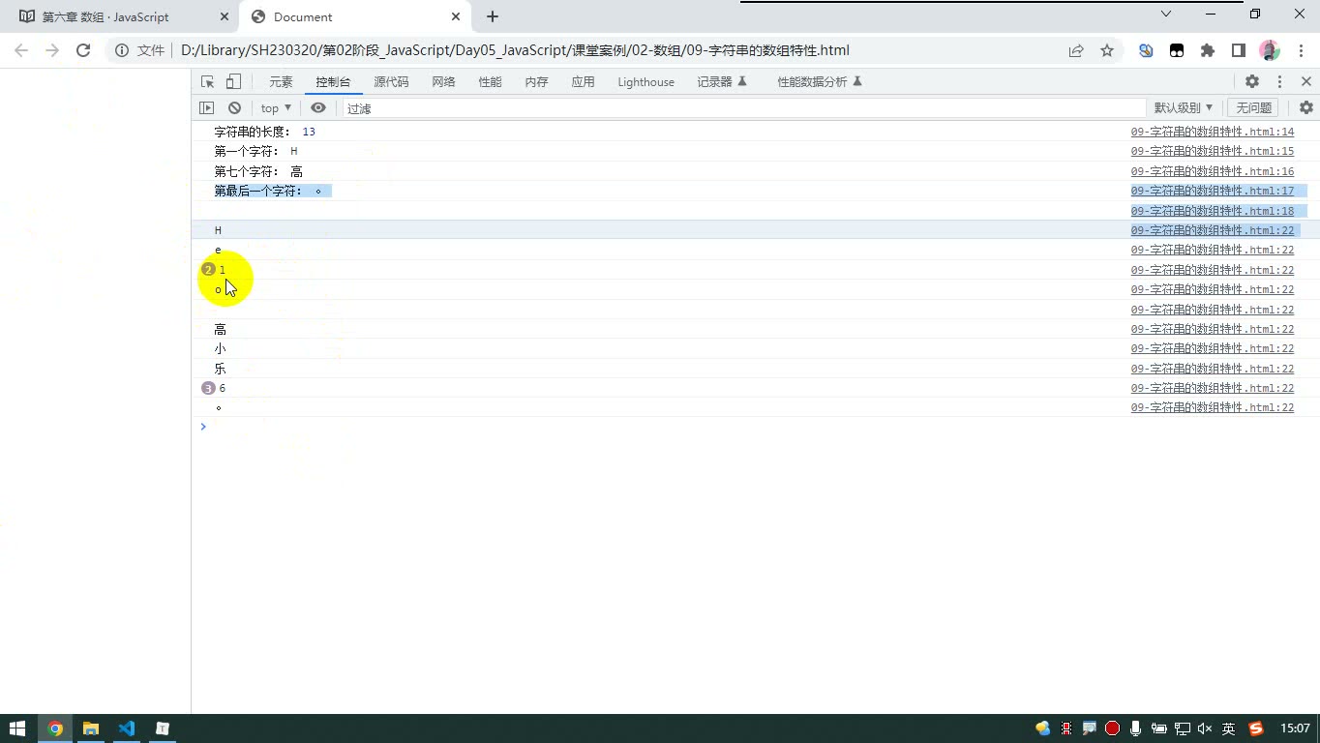Close the Document browser tab

point(456,16)
